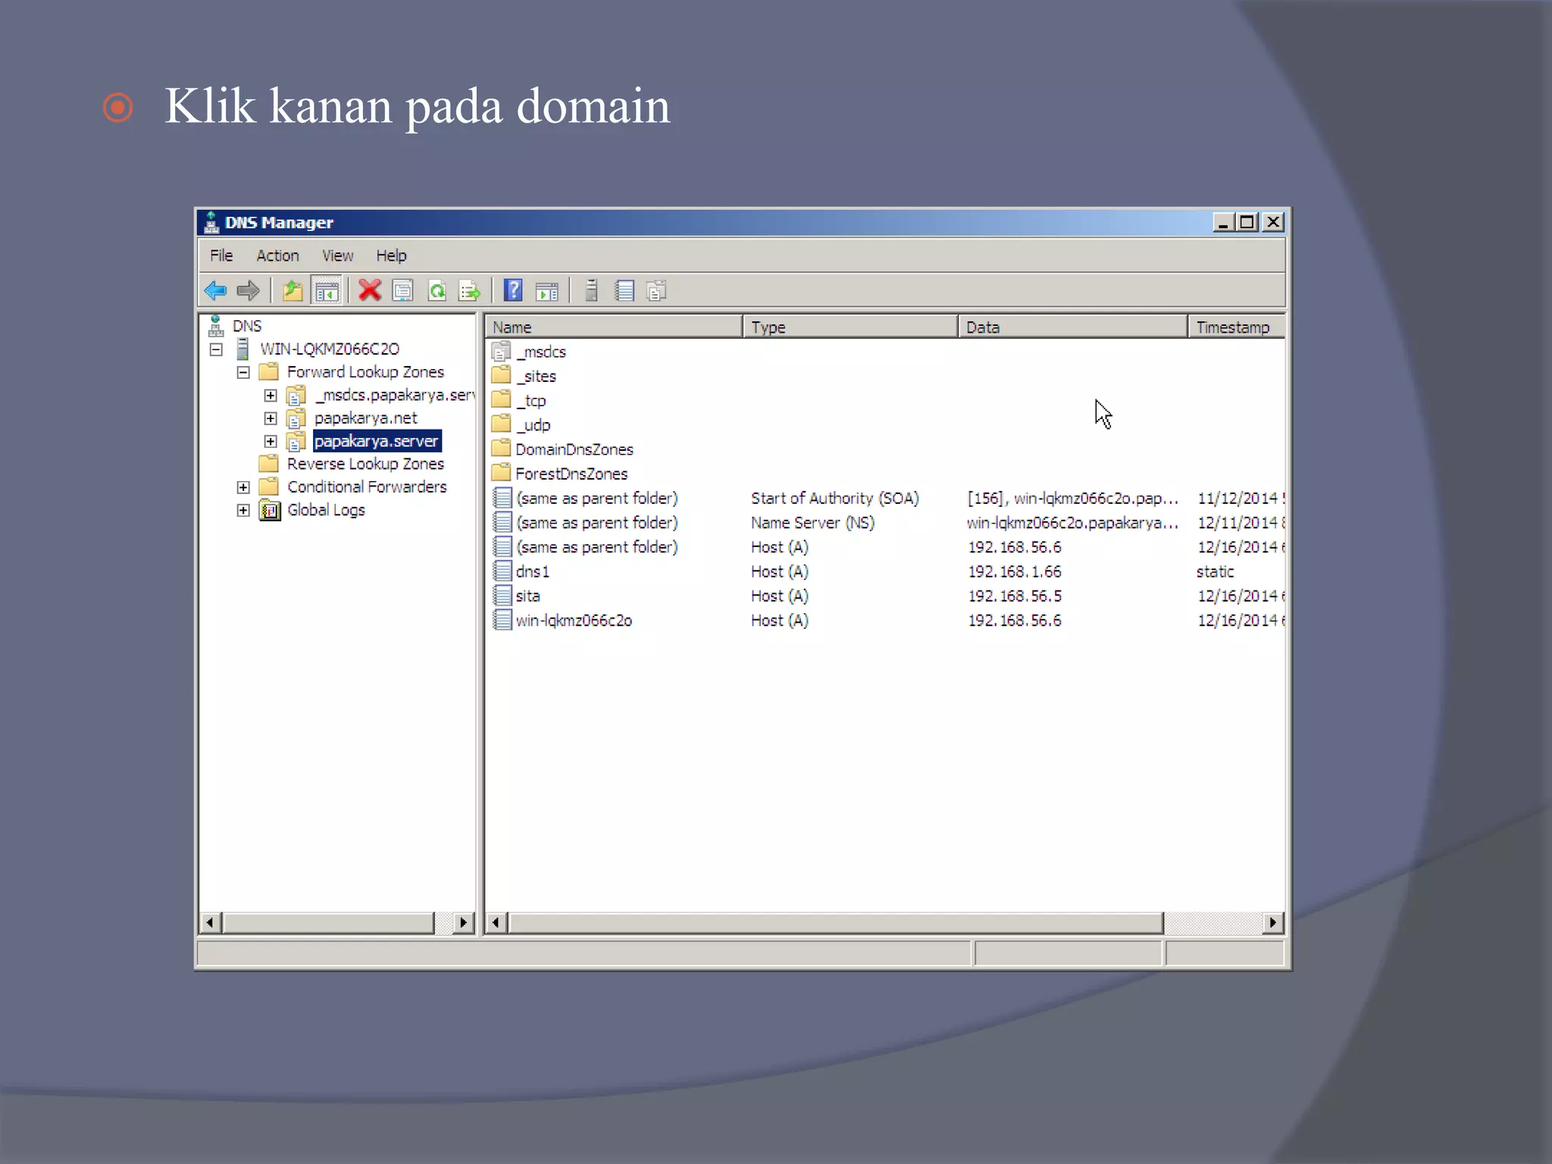Click the 192.168.1.66 data cell
Viewport: 1552px width, 1164px height.
(1014, 571)
